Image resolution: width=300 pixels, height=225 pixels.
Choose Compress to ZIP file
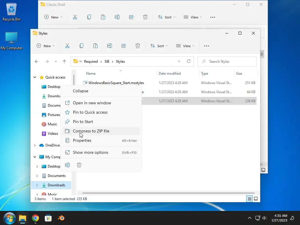pyautogui.click(x=101, y=131)
